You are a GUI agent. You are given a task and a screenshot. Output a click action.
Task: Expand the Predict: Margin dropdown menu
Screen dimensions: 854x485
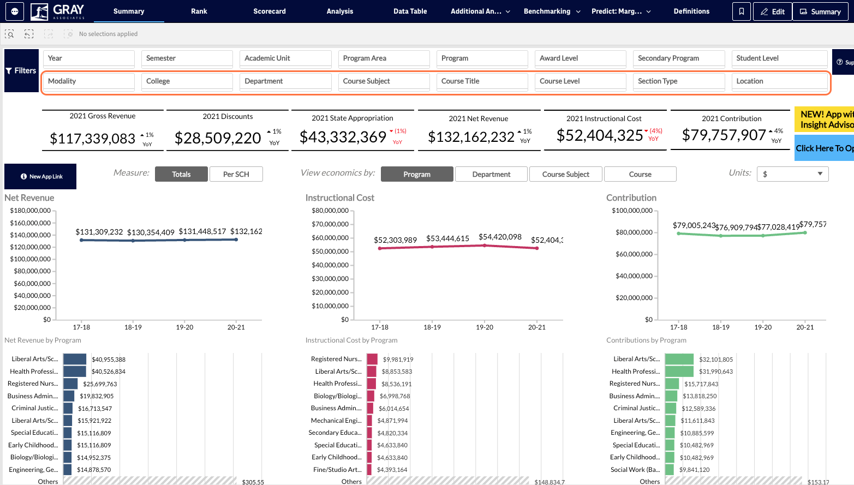coord(622,11)
